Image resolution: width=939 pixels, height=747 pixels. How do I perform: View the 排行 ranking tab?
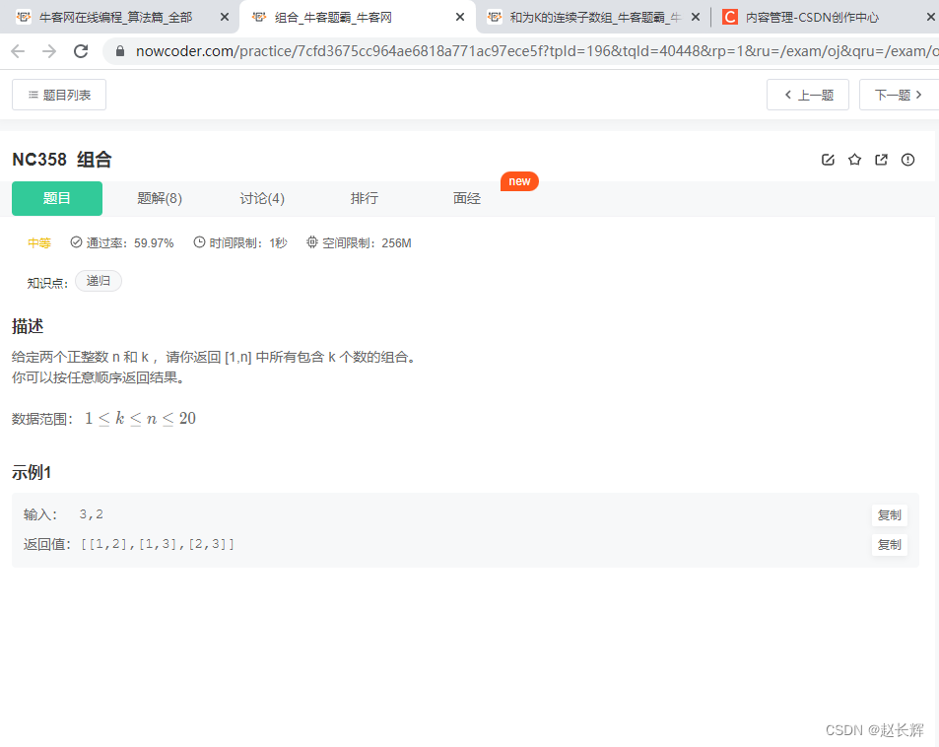364,198
